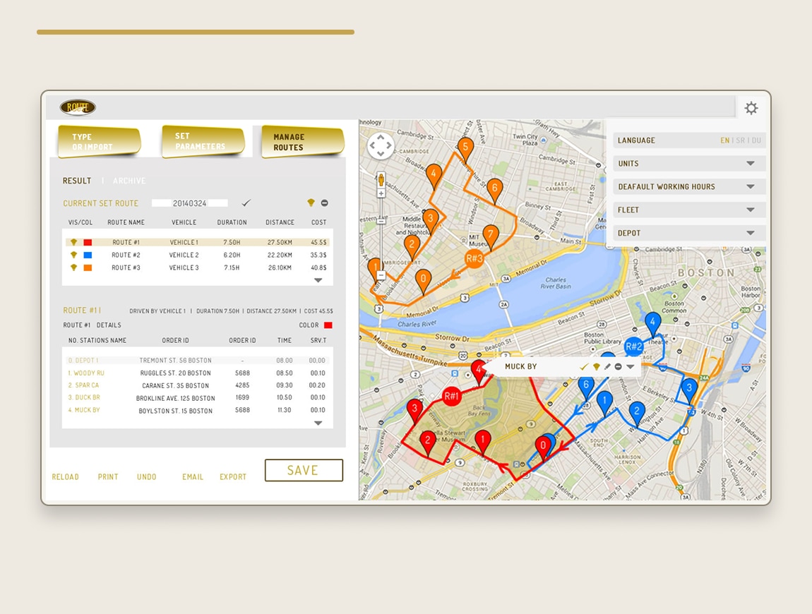Click the blue R#2 route marker
The image size is (812, 614).
(634, 347)
